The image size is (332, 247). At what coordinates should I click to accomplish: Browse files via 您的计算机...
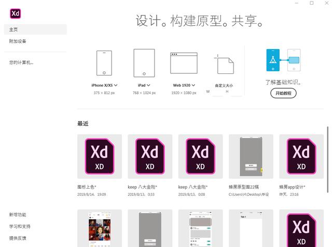[x=21, y=63]
